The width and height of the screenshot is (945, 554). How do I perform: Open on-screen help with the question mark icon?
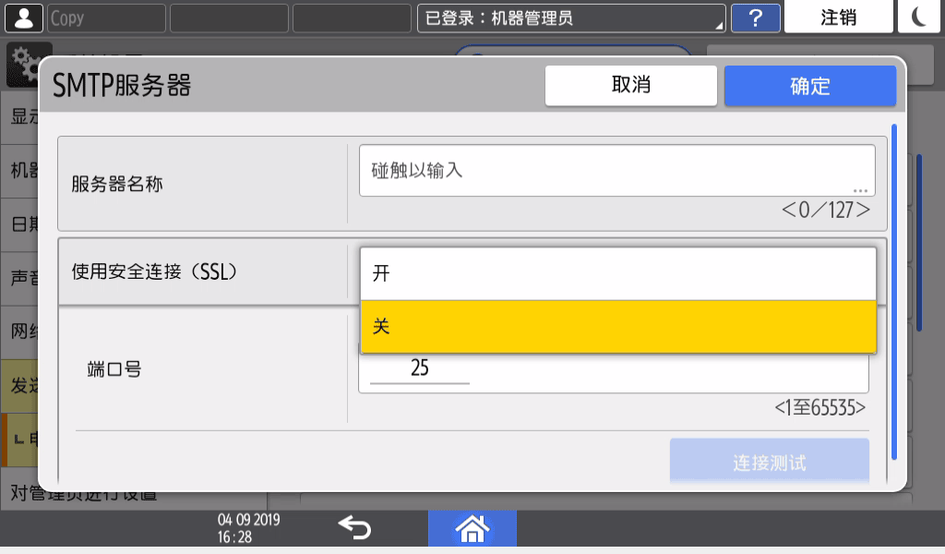(755, 17)
